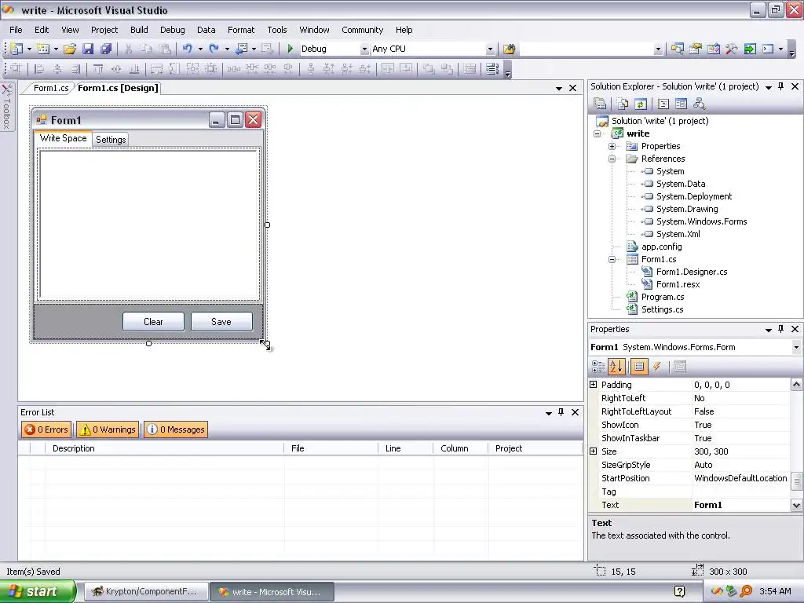Click Refresh icon in Solution Explorer

[641, 104]
